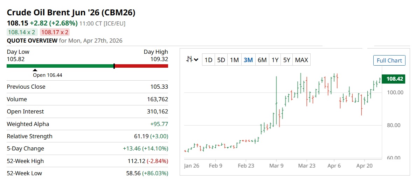Image resolution: width=416 pixels, height=185 pixels.
Task: Click the Open 106.44 triangle marker
Action: (x=35, y=70)
